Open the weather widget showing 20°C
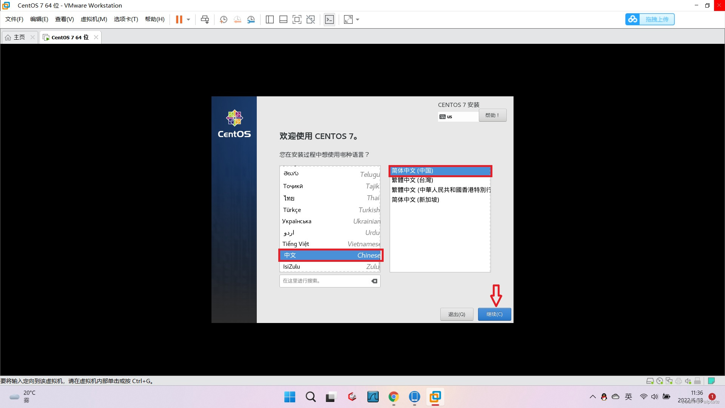The image size is (725, 408). pos(23,397)
